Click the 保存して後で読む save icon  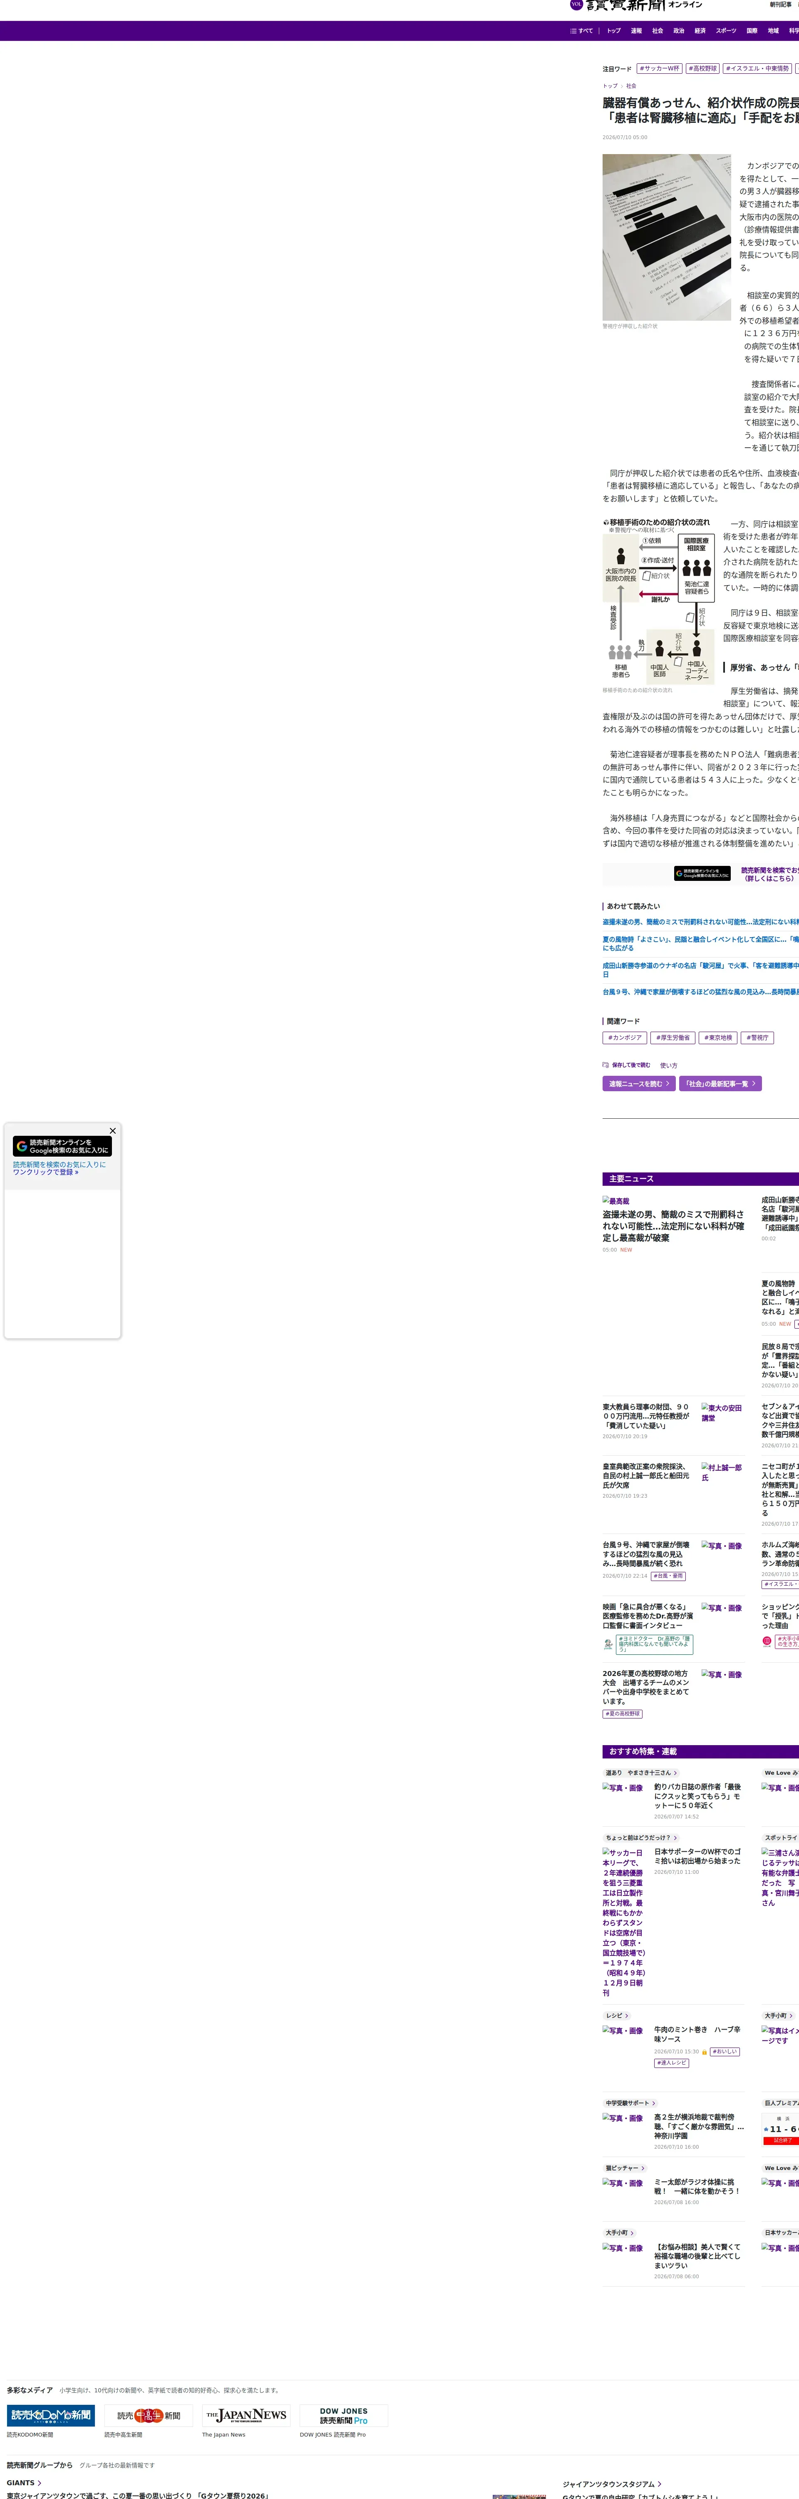coord(606,1065)
